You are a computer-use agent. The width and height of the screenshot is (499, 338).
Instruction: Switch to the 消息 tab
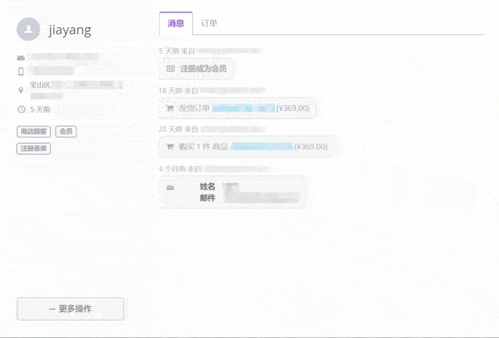176,23
